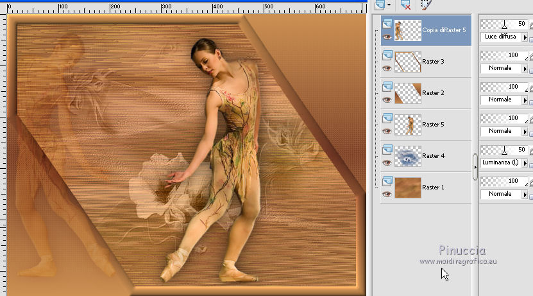Click the Raster 3 opacity slider
Viewport: 533px width, 296px height.
(504, 55)
